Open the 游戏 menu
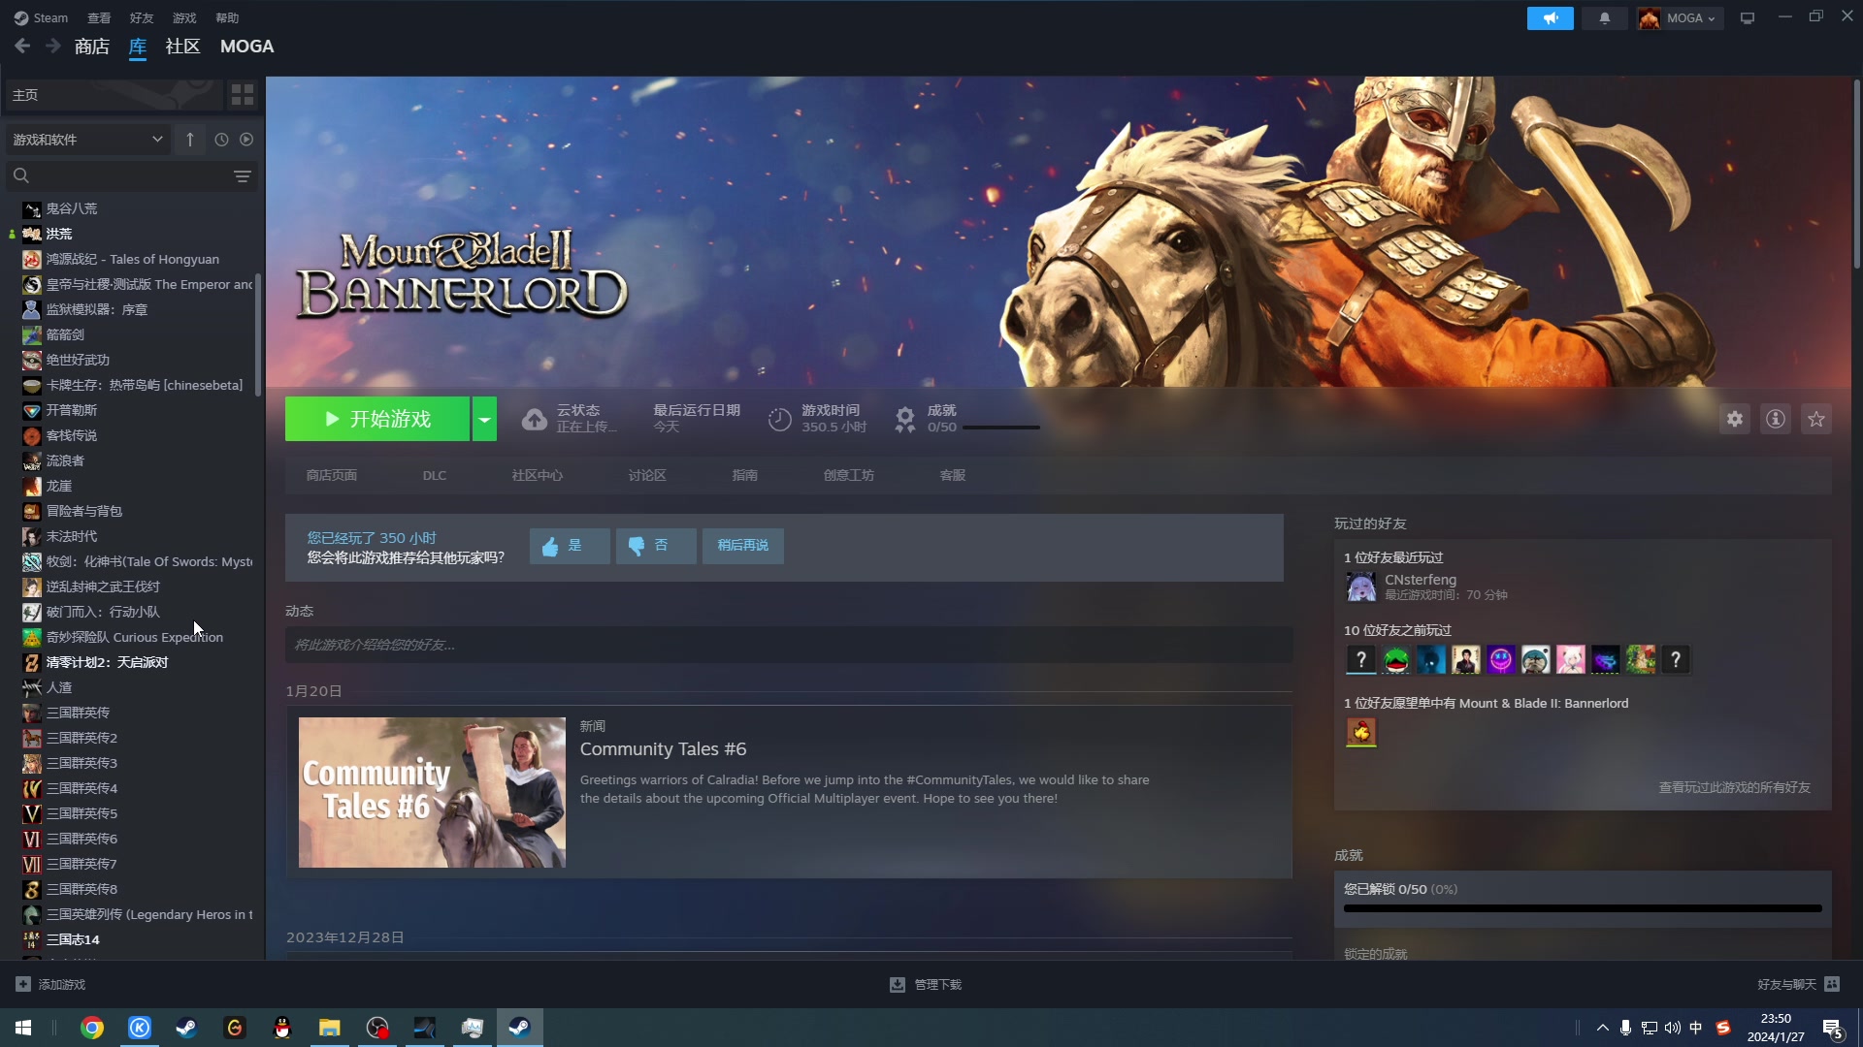The image size is (1863, 1047). pyautogui.click(x=184, y=17)
